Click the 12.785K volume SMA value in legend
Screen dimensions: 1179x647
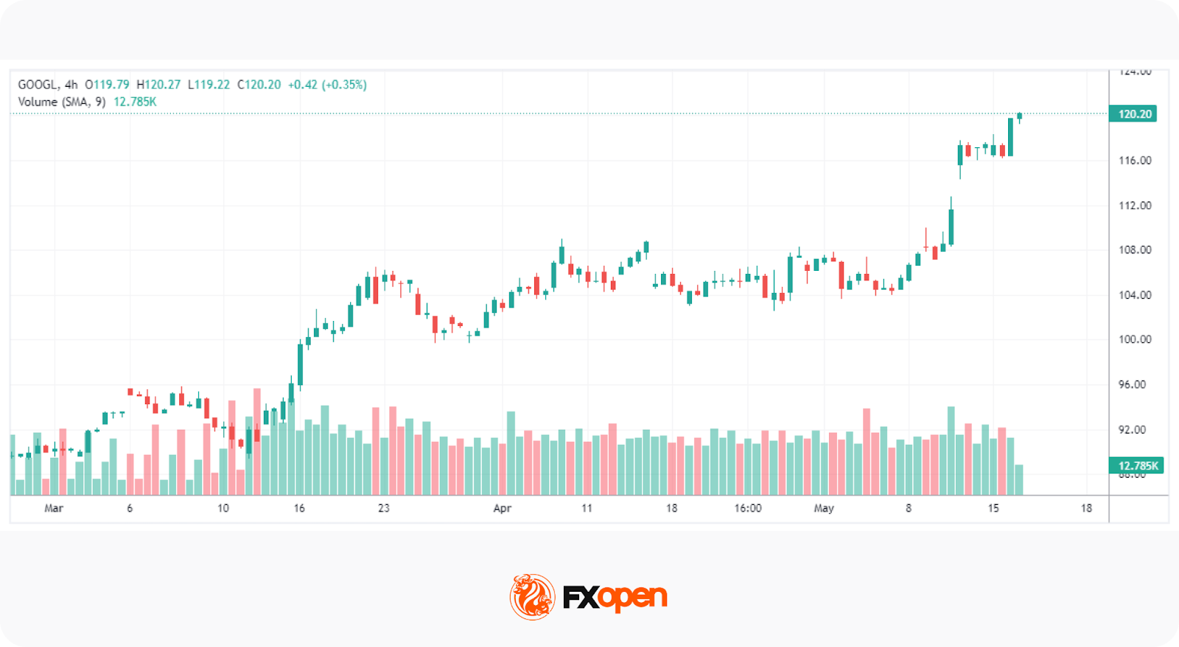135,102
